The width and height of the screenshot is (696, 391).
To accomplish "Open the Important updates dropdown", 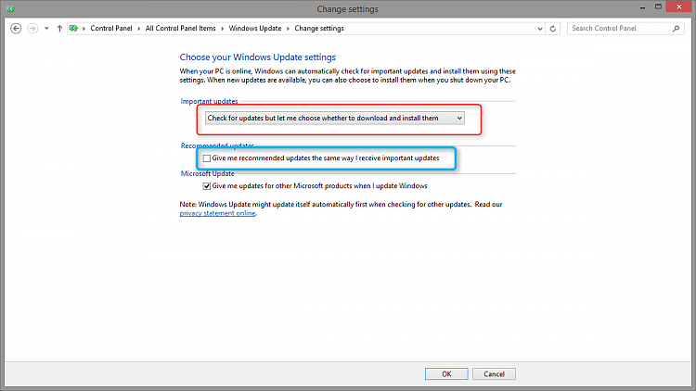I will click(x=335, y=118).
